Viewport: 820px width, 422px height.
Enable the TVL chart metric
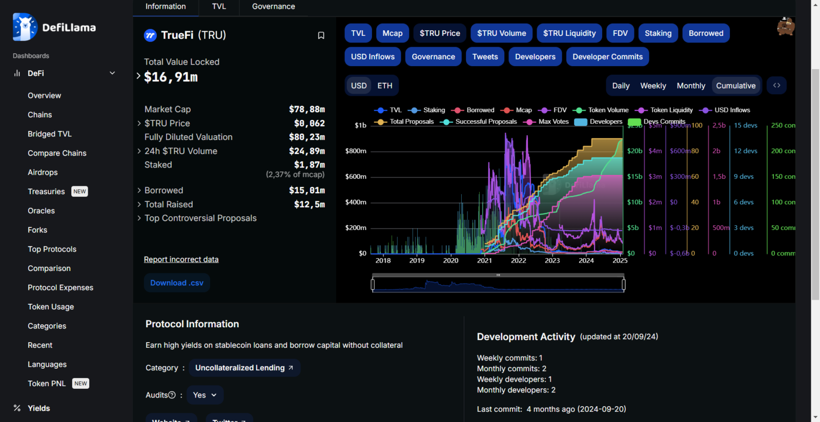358,33
